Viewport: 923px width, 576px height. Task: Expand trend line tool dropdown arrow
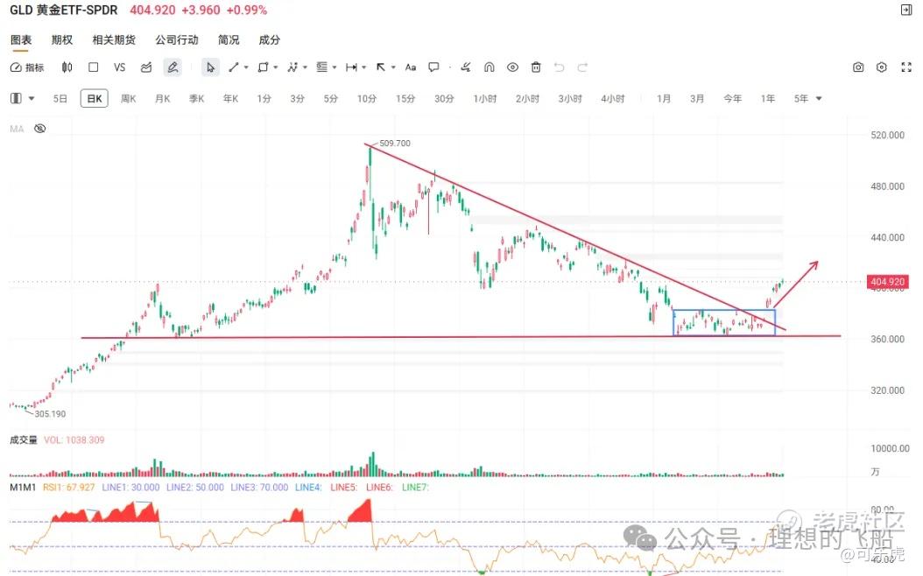click(246, 67)
